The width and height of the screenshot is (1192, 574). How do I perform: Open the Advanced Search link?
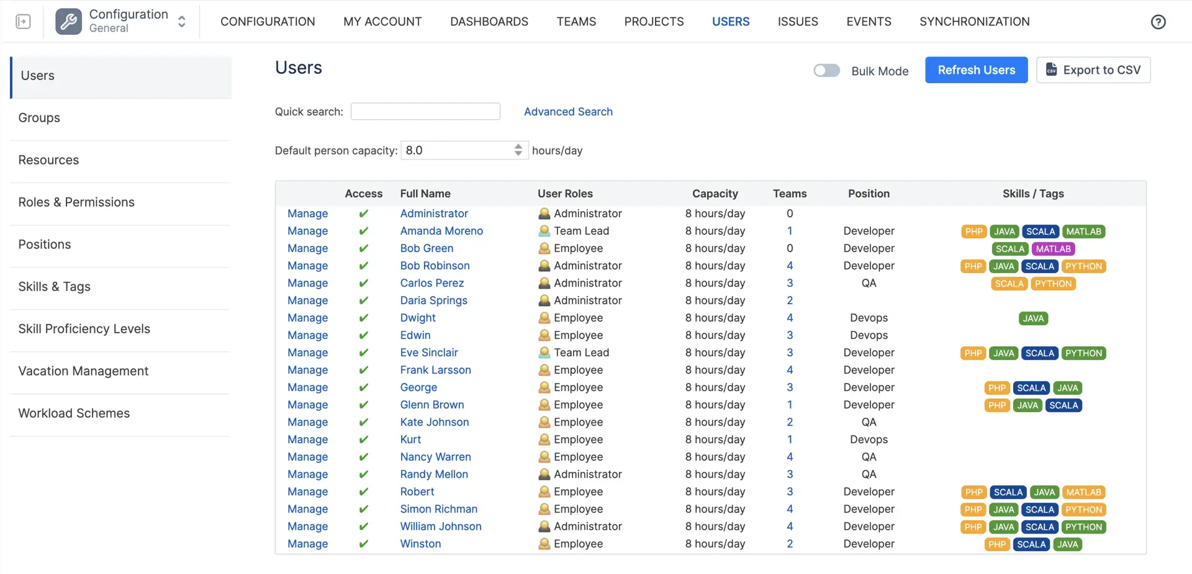tap(568, 112)
